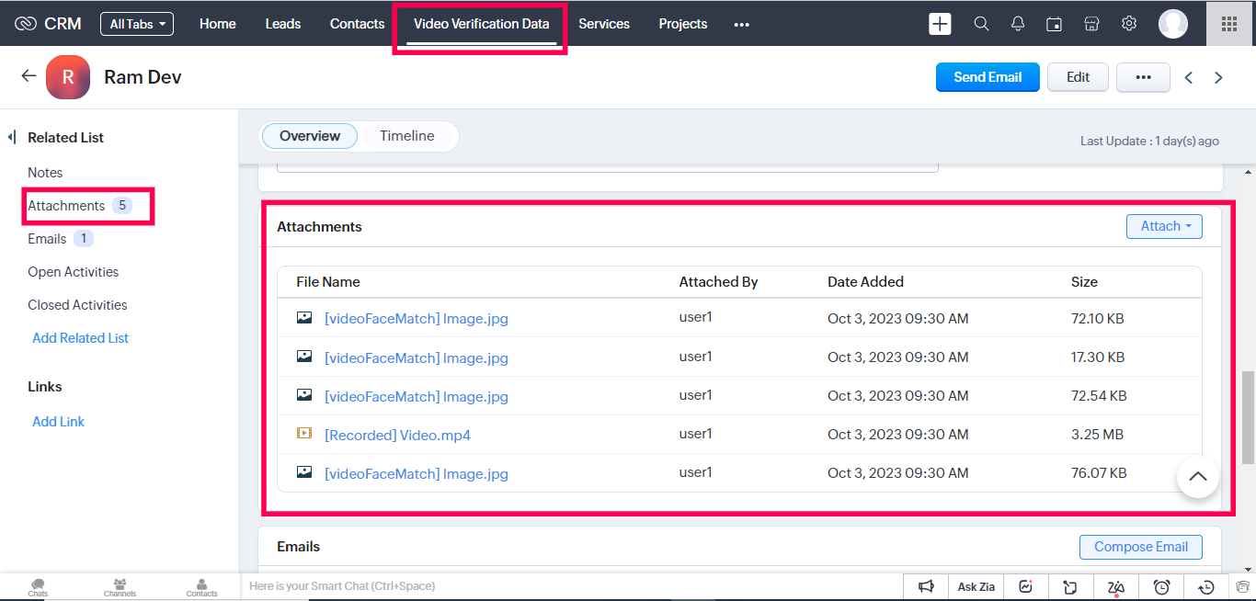
Task: Select the Overview view toggle
Action: tap(310, 136)
